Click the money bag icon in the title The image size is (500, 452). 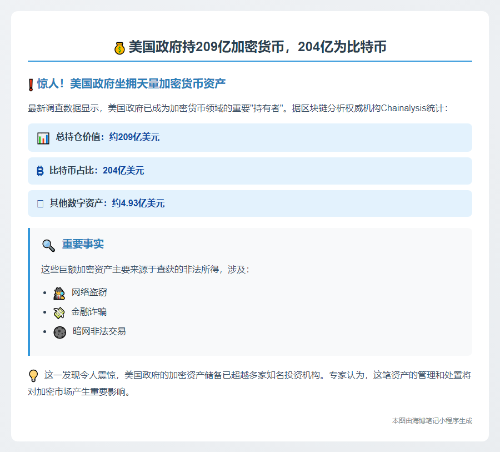(119, 46)
